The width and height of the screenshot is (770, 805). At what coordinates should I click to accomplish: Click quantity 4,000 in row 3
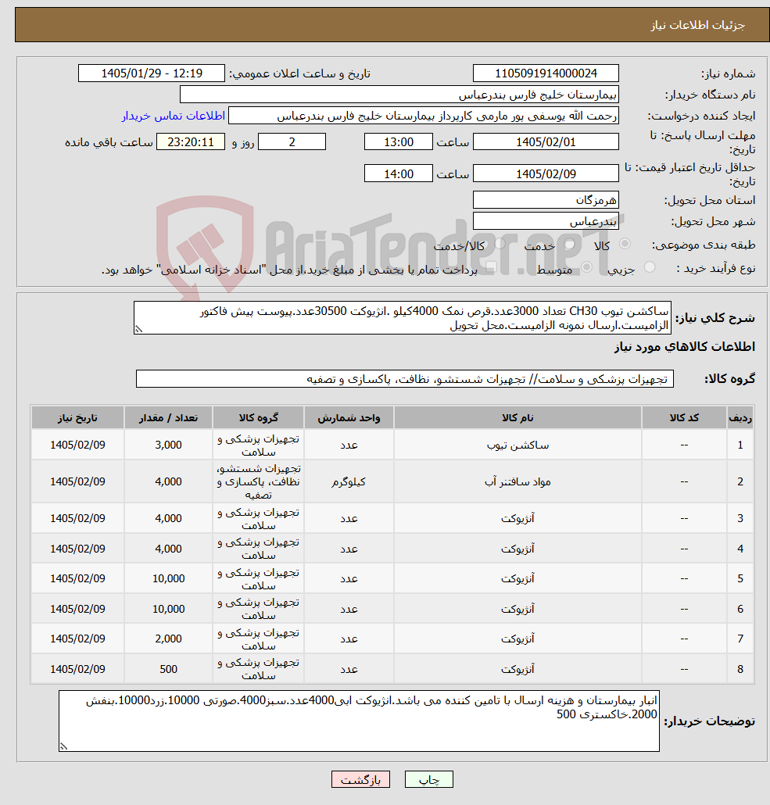coord(168,518)
